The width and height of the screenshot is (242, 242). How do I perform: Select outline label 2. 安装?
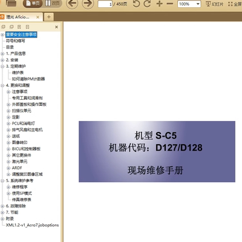(x=12, y=60)
